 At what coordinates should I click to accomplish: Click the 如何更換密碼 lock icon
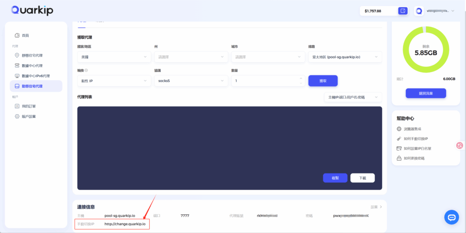pyautogui.click(x=399, y=158)
